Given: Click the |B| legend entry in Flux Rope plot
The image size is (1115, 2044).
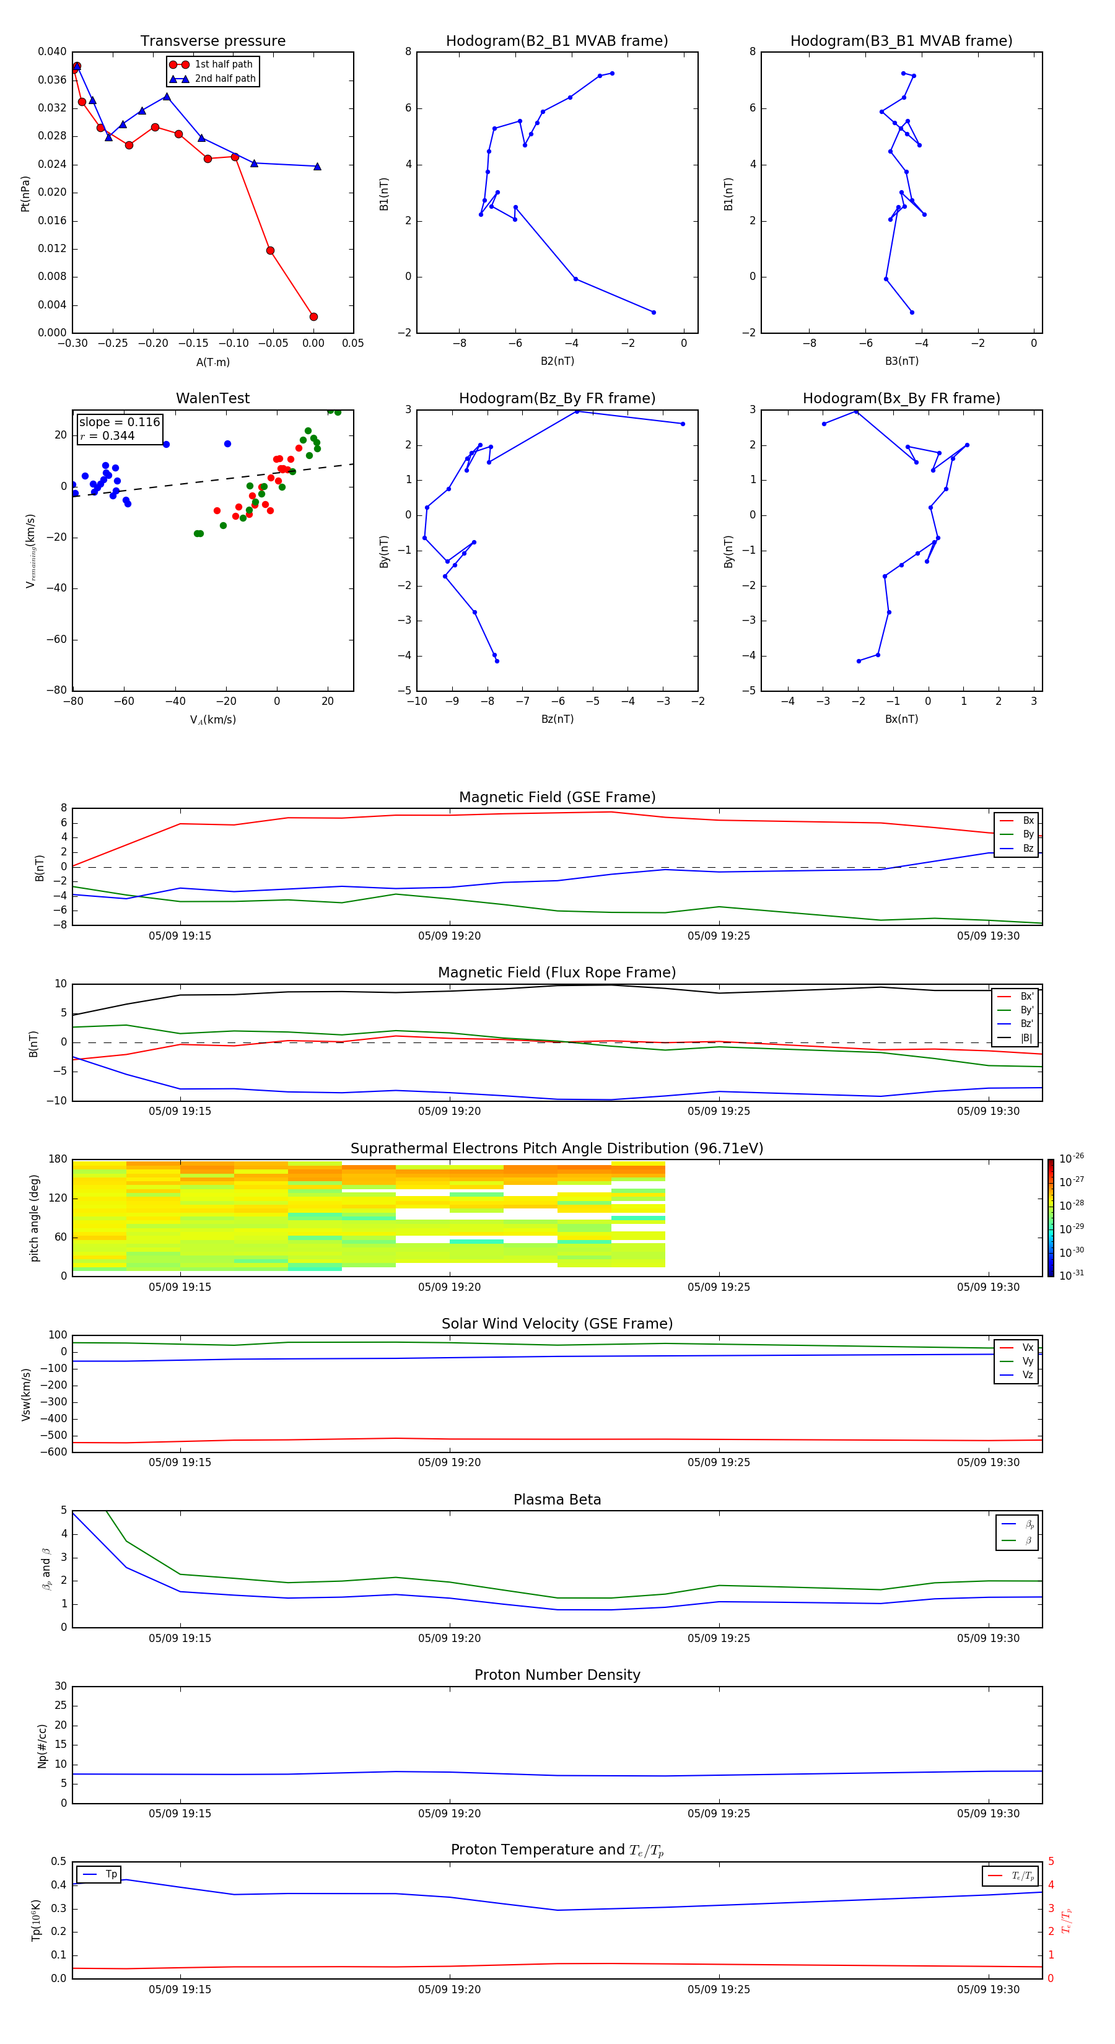Looking at the screenshot, I should click(1016, 1038).
